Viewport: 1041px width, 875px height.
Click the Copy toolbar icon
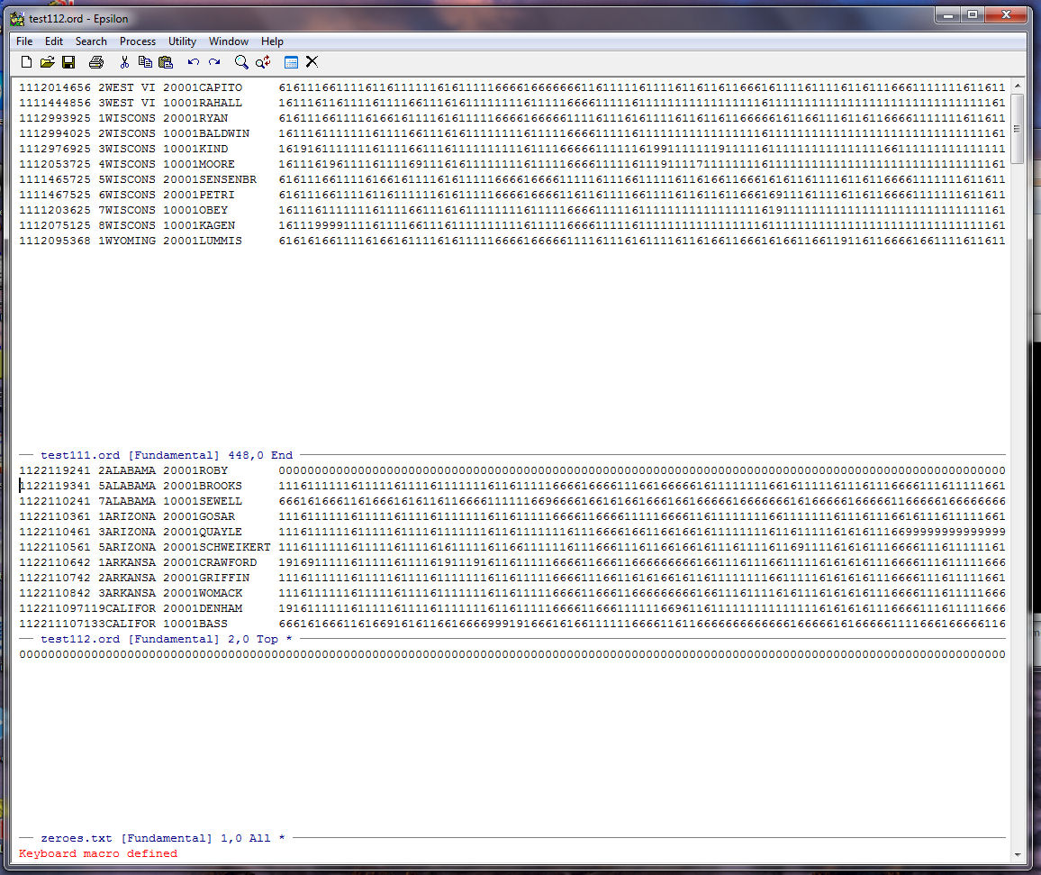click(145, 62)
